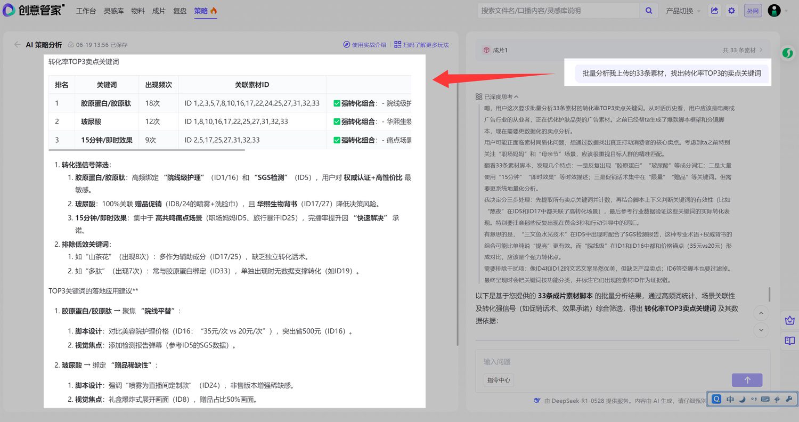Click 扫码了解更多玩法 link
This screenshot has width=799, height=422.
(x=421, y=45)
